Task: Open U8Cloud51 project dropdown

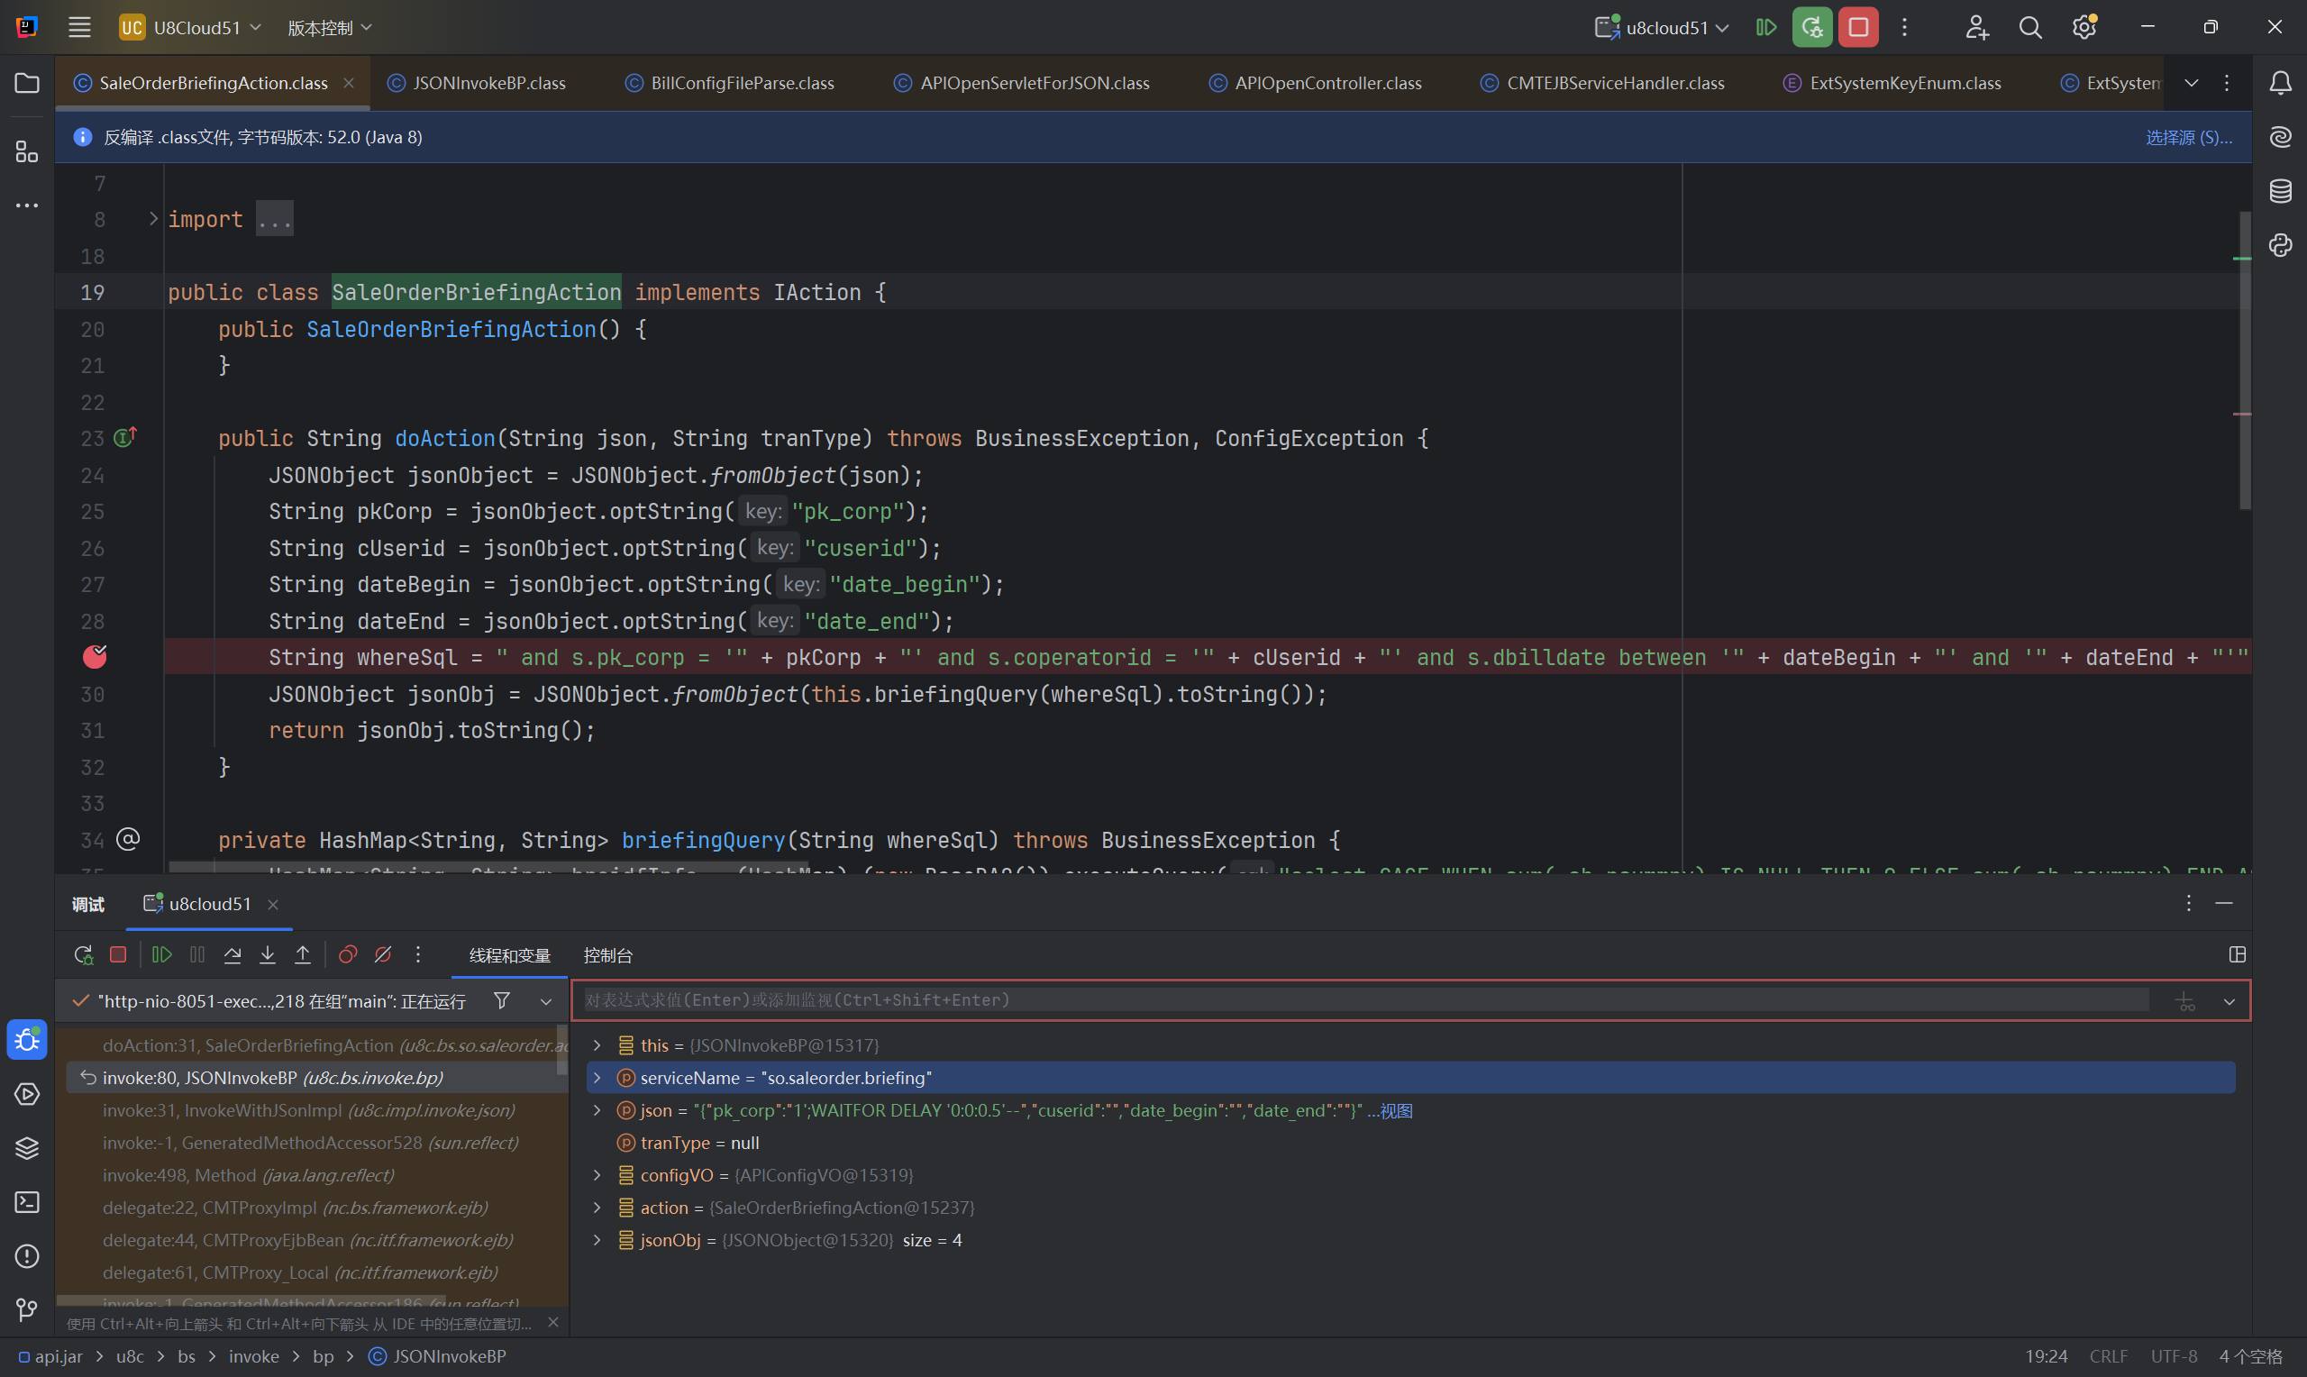Action: 191,27
